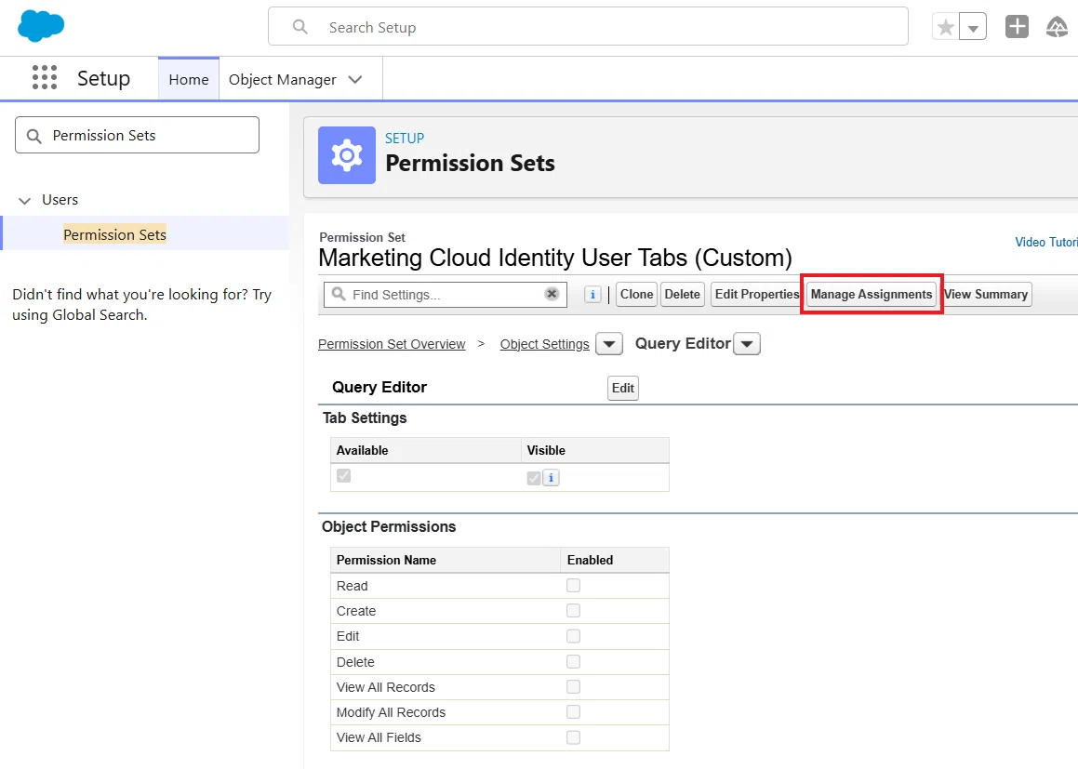This screenshot has width=1078, height=769.
Task: Click the Permission Name column header
Action: (386, 560)
